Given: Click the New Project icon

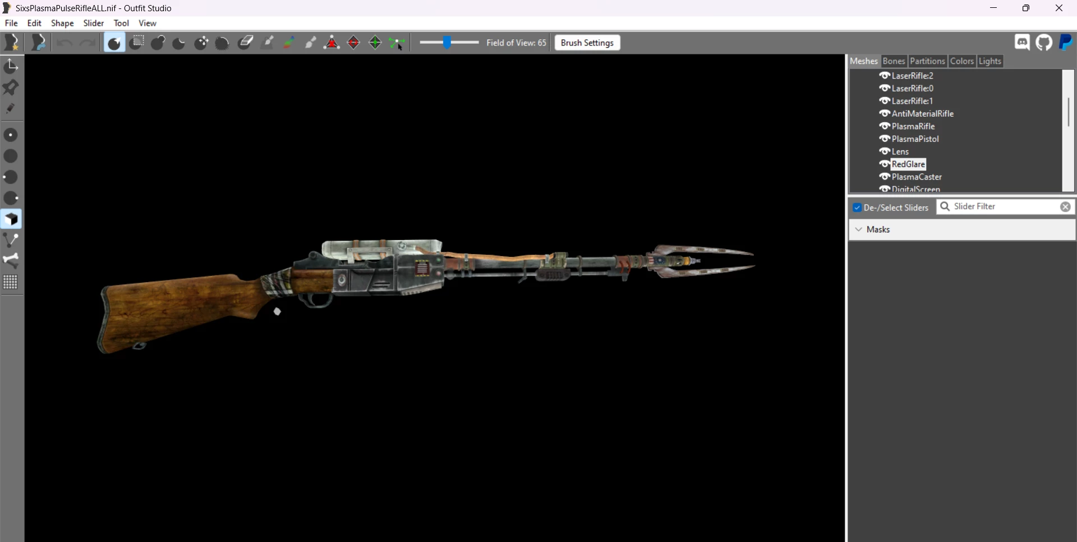Looking at the screenshot, I should pyautogui.click(x=12, y=43).
